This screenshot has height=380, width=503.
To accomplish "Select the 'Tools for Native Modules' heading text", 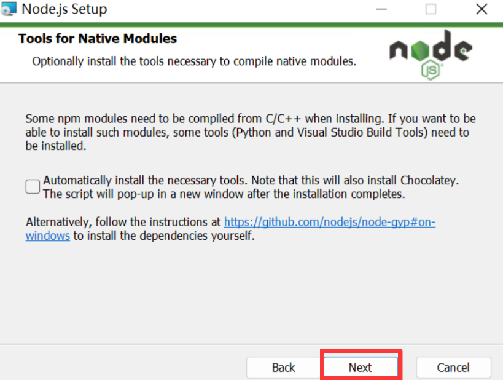I will tap(98, 39).
